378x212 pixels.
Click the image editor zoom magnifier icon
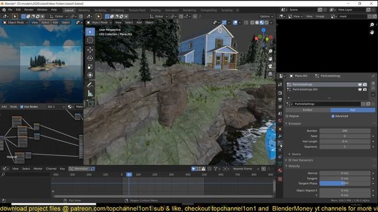point(372,25)
